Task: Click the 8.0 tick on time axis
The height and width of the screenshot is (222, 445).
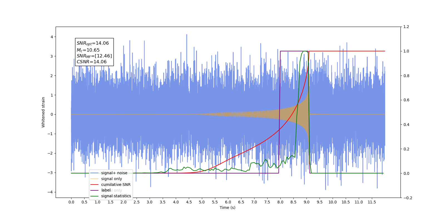Action: coord(280,202)
